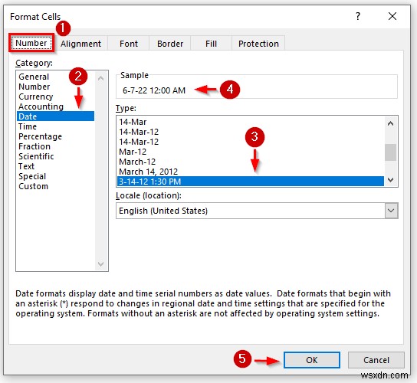This screenshot has height=383, width=417.
Task: Select the March-12 date type
Action: (251, 162)
